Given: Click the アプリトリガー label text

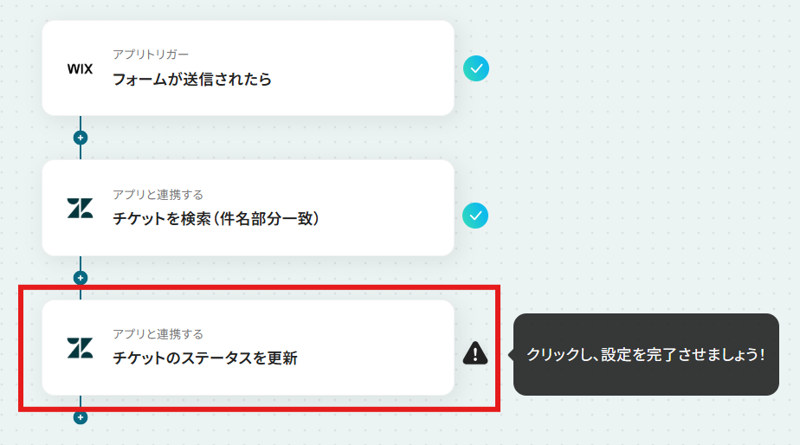Looking at the screenshot, I should (x=151, y=54).
